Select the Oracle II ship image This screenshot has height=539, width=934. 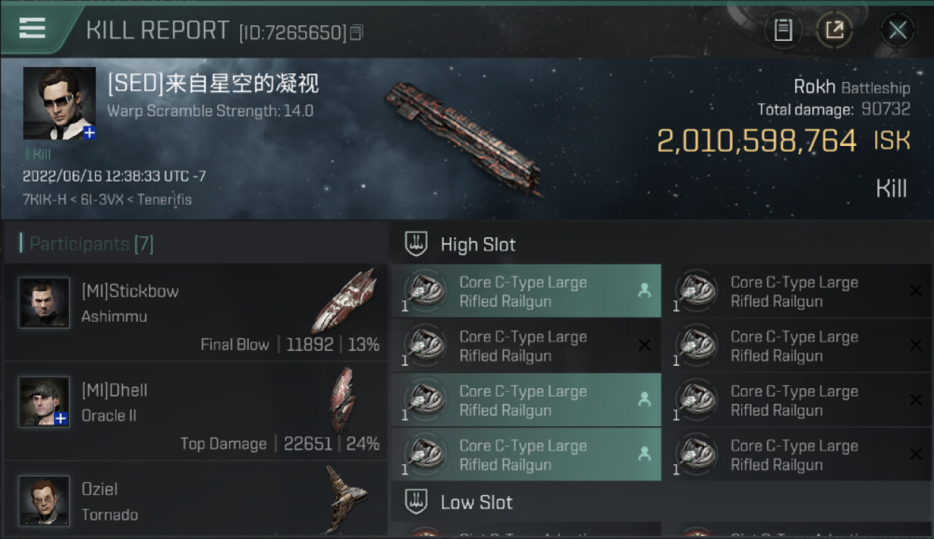[343, 400]
